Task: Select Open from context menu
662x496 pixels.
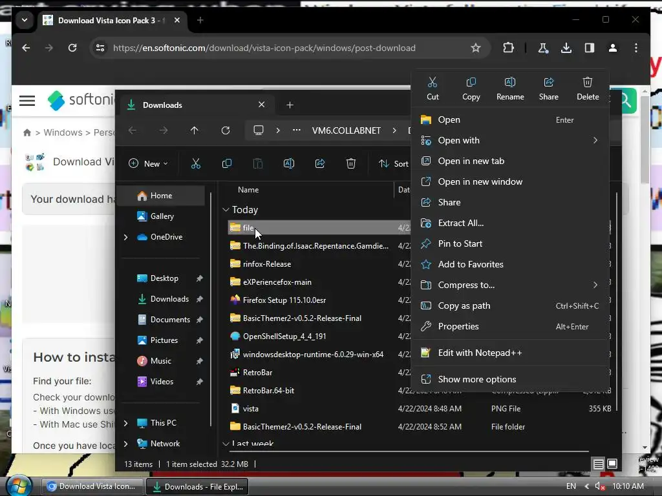Action: pyautogui.click(x=509, y=119)
